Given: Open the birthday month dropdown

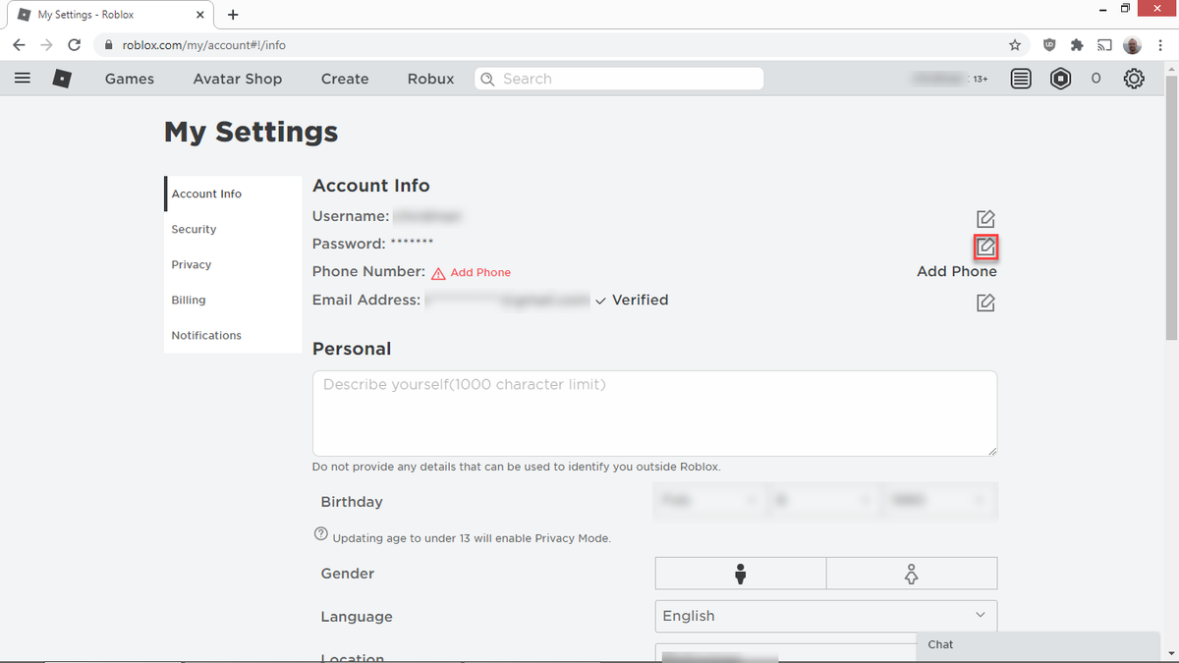Looking at the screenshot, I should pyautogui.click(x=709, y=501).
